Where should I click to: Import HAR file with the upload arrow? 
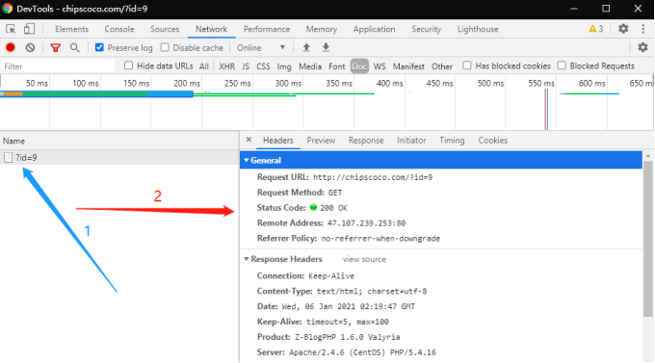pyautogui.click(x=306, y=47)
